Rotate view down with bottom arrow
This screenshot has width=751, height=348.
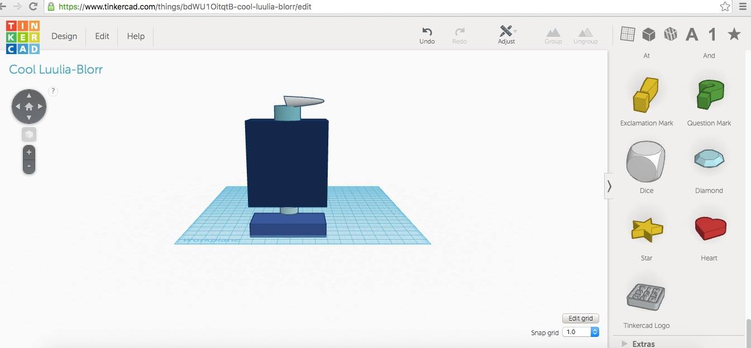pyautogui.click(x=29, y=118)
